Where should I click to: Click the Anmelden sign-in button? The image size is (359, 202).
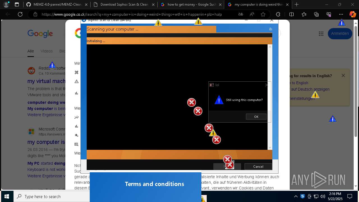340,33
